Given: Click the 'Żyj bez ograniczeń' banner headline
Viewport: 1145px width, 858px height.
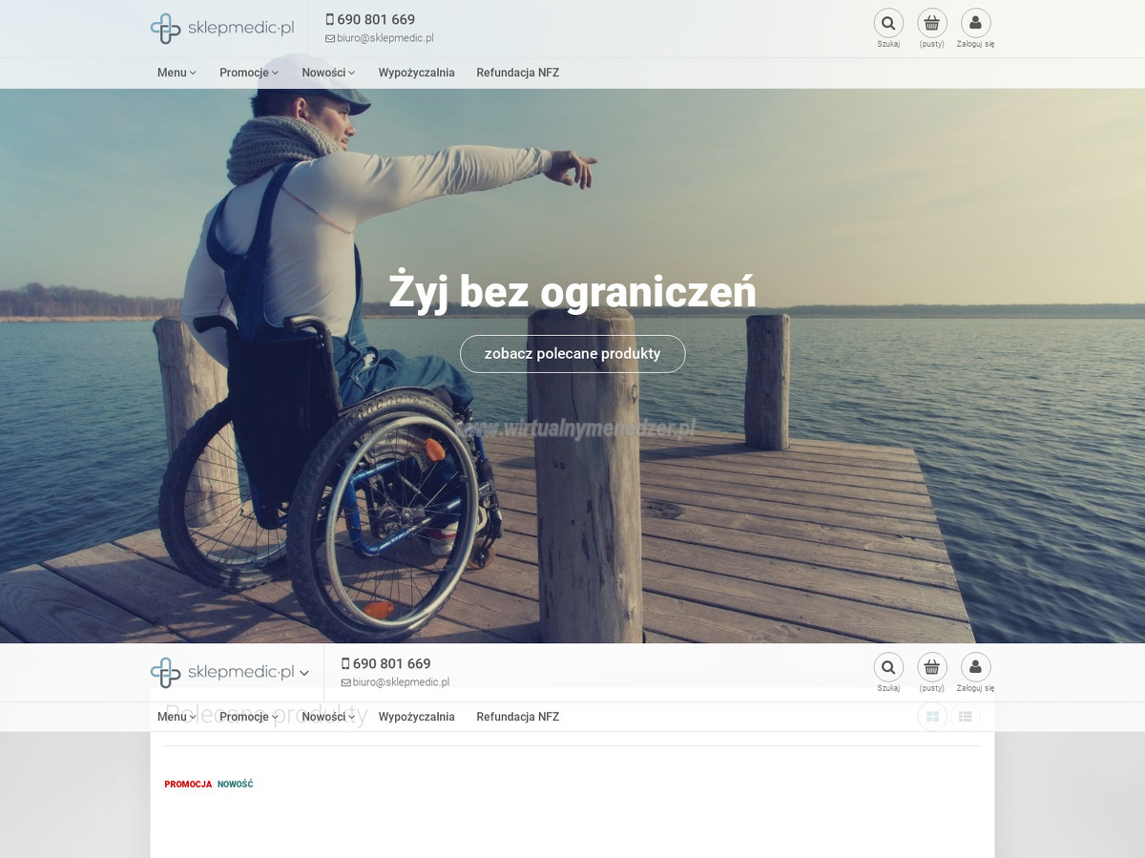Looking at the screenshot, I should [x=572, y=291].
